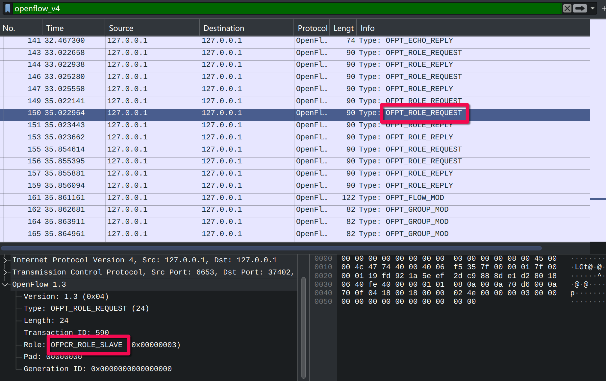
Task: Click the add filter button plus icon
Action: coord(603,9)
